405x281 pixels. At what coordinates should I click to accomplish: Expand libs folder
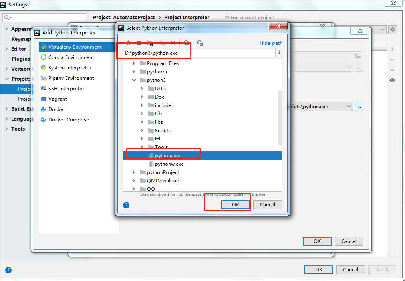click(x=141, y=122)
